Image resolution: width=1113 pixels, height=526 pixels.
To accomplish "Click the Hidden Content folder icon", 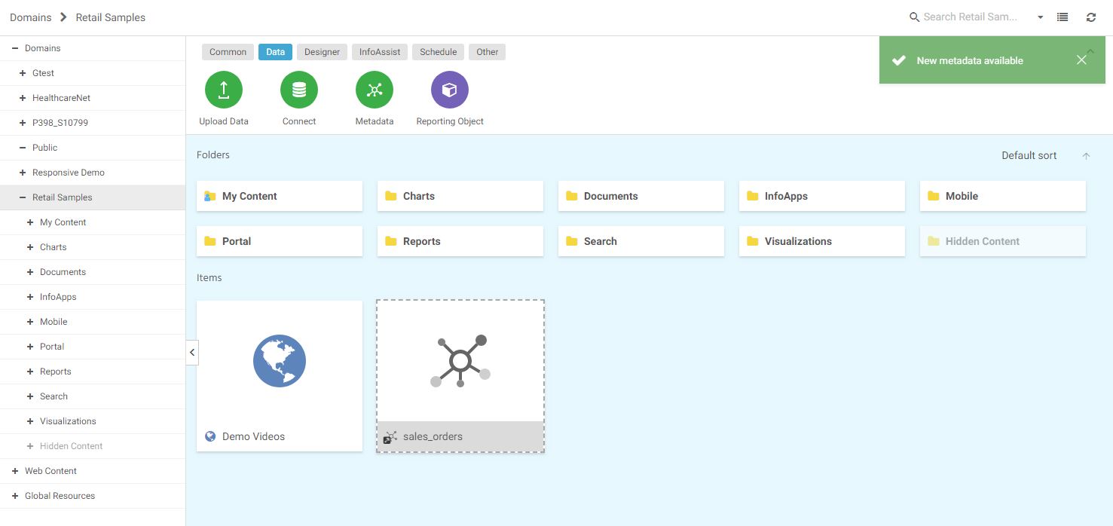I will point(934,241).
